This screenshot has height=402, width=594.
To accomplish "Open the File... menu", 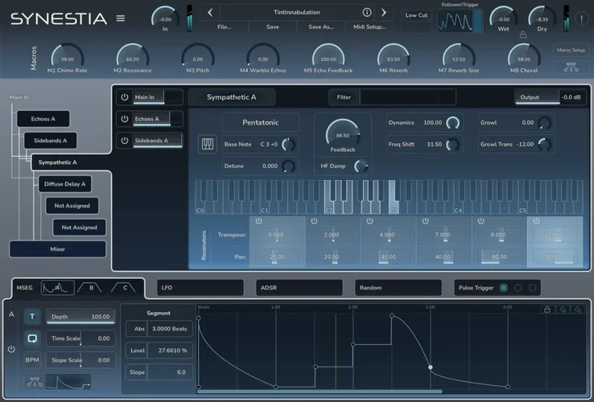I will click(225, 27).
